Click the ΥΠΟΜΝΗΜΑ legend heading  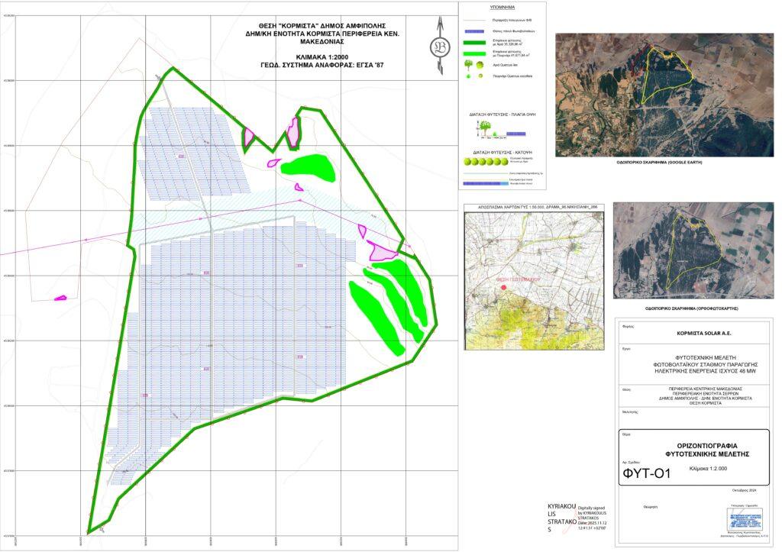pos(503,7)
